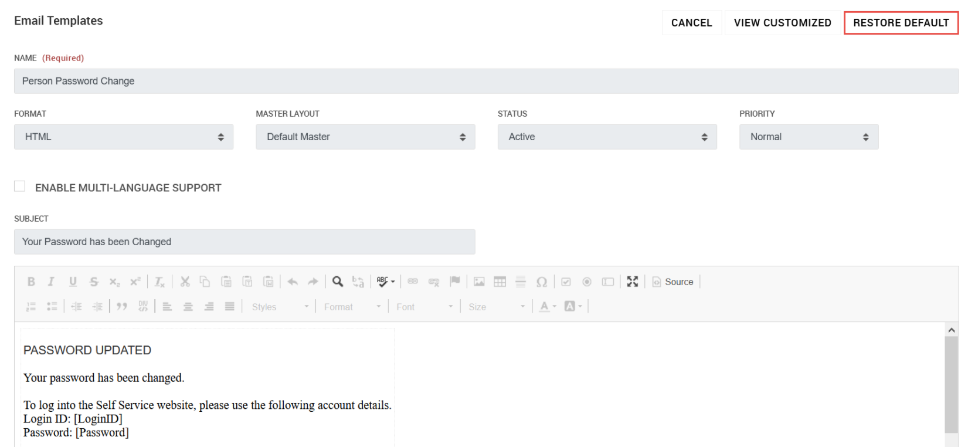
Task: Center-align the text
Action: click(x=188, y=307)
